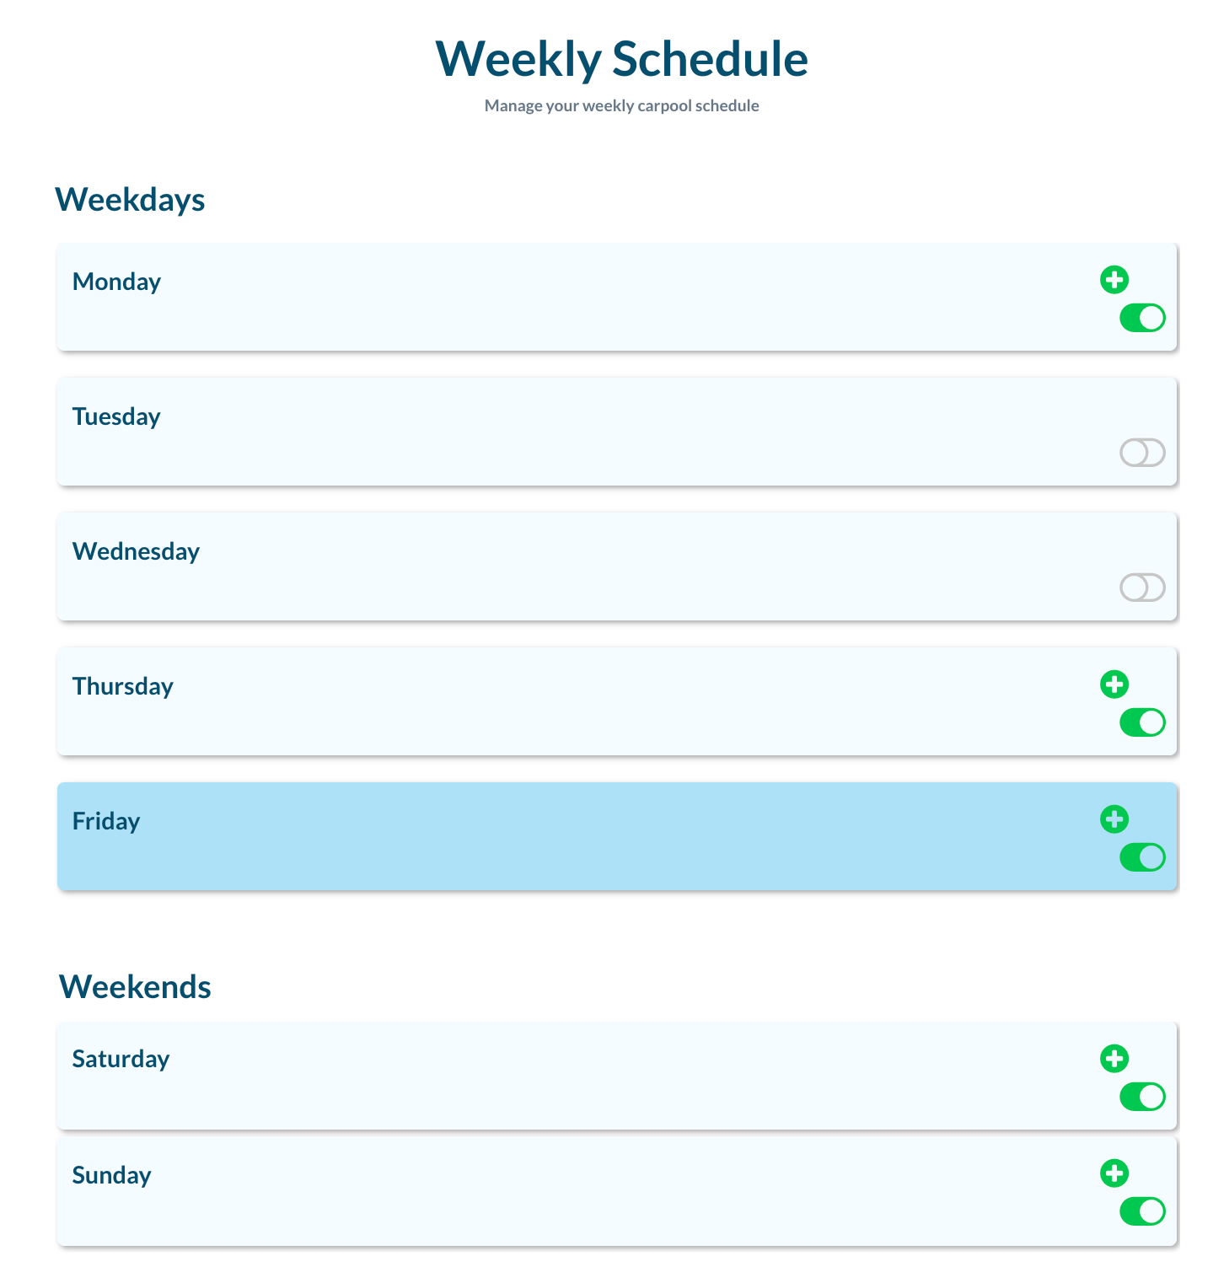Disable the Monday schedule toggle

coord(1142,318)
